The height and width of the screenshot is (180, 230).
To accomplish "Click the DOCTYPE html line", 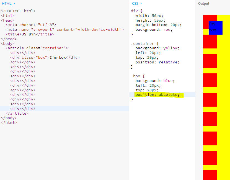I will point(18,11).
